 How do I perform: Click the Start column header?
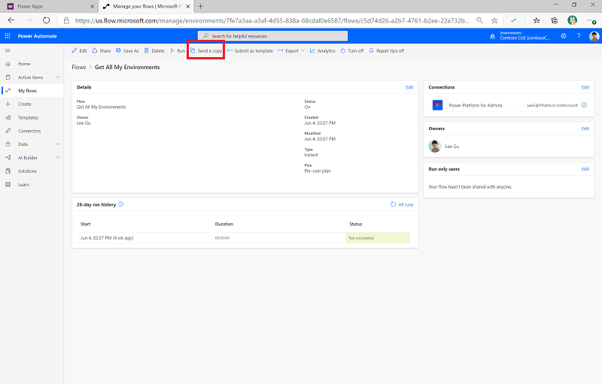85,224
